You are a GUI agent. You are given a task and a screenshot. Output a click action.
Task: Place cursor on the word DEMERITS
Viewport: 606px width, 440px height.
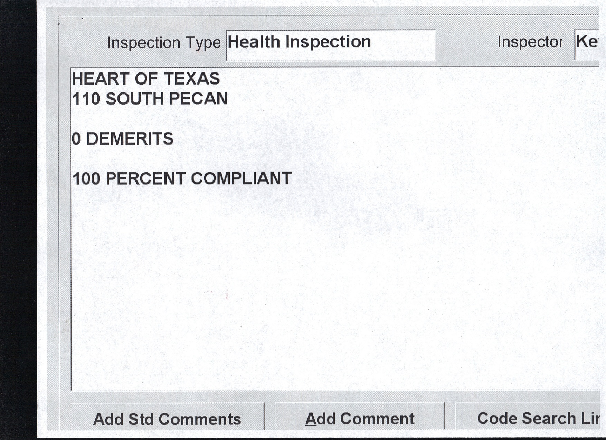click(x=130, y=139)
